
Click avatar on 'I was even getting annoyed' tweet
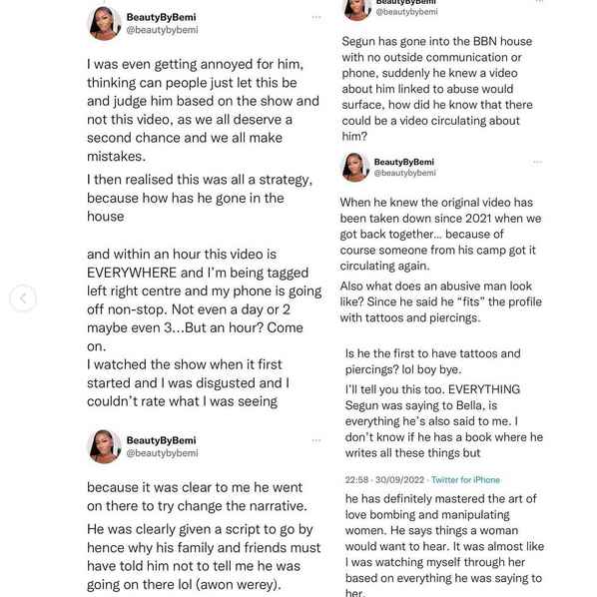coord(104,23)
